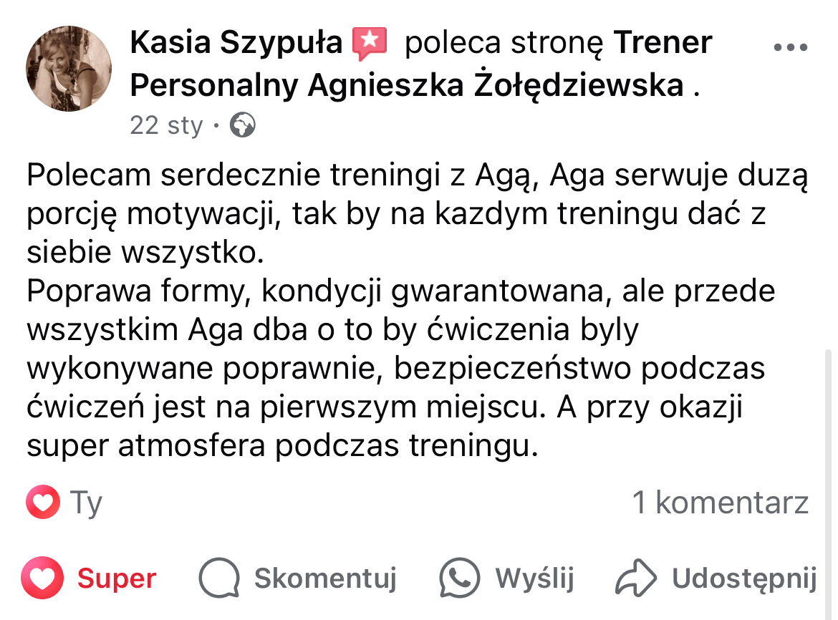The width and height of the screenshot is (838, 620).
Task: Expand the "1 komentarz" comments
Action: (720, 503)
